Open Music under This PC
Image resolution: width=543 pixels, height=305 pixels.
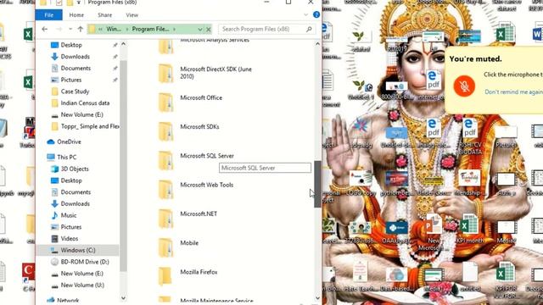pos(68,215)
